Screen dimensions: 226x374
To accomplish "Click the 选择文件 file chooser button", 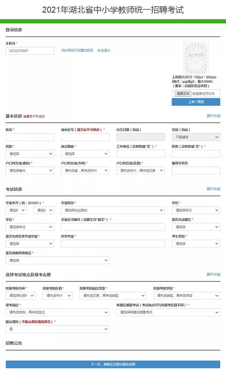I will click(183, 93).
